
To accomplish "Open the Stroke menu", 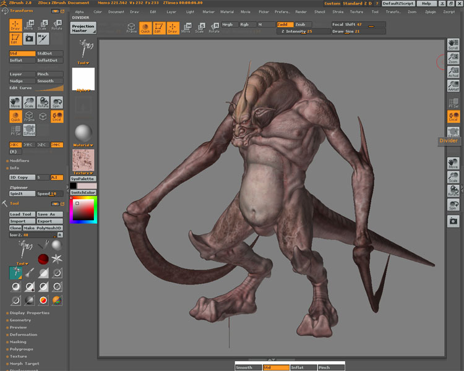I will click(x=338, y=12).
